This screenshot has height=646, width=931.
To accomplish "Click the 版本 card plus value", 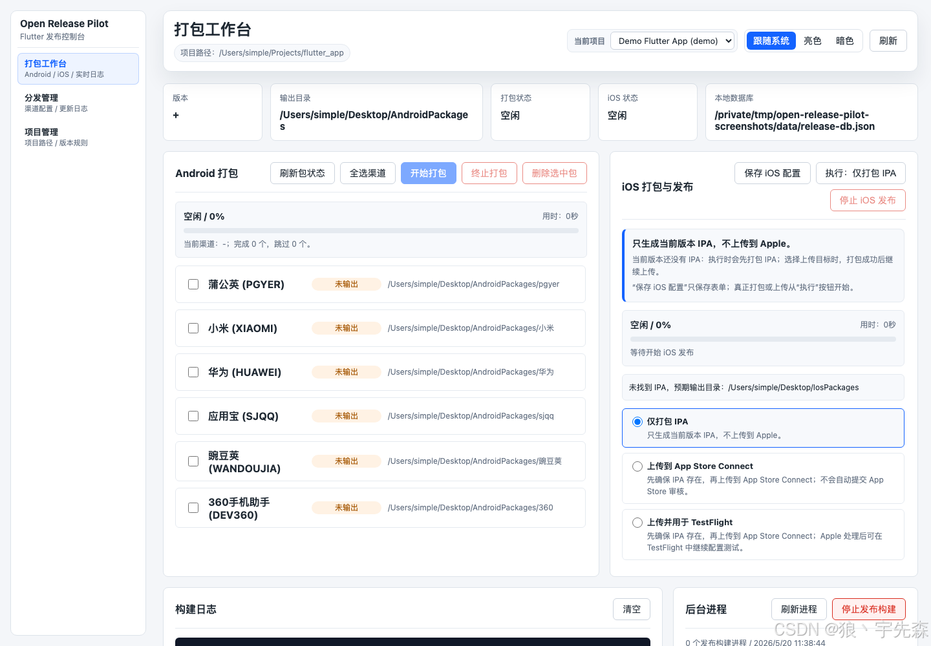I will pos(176,115).
